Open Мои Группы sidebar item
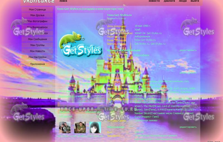223x142 pixels. coord(37,45)
